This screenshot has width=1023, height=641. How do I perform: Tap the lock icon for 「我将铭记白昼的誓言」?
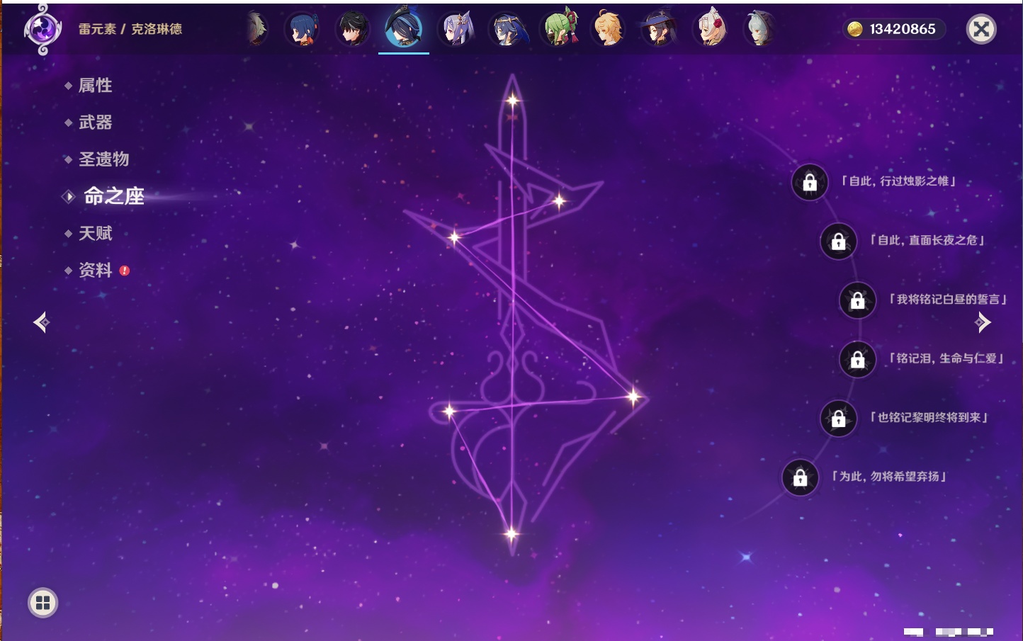pos(857,300)
